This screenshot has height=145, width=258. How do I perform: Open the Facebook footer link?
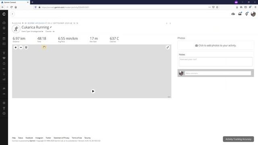click(29, 138)
